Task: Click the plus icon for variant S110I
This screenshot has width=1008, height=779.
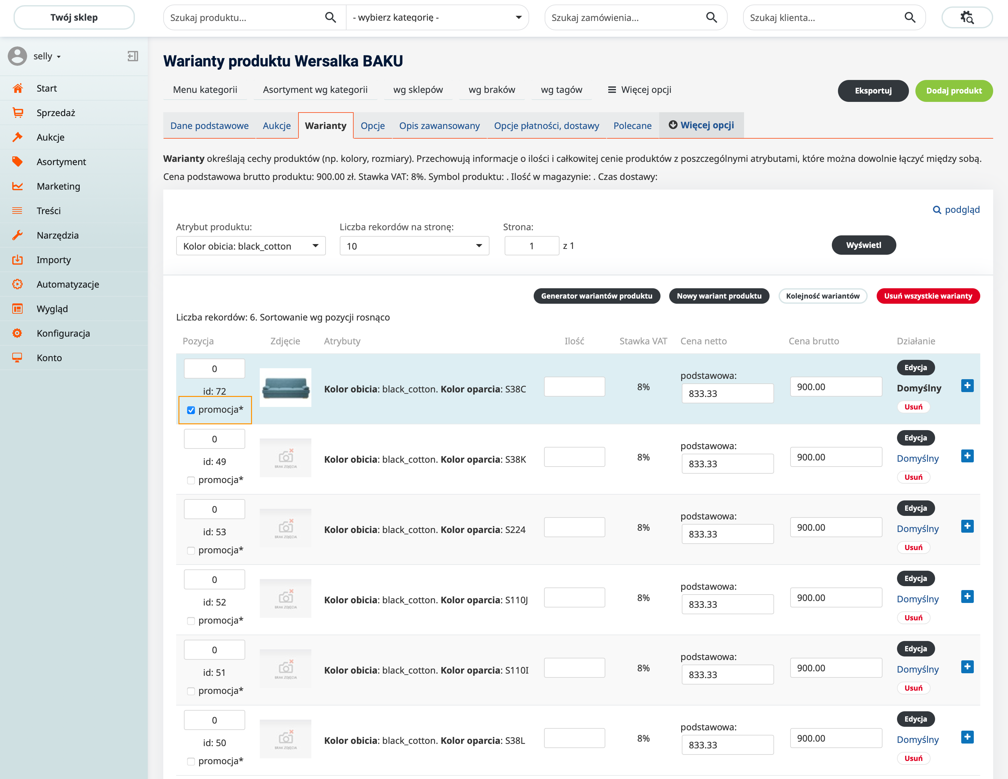Action: click(967, 667)
